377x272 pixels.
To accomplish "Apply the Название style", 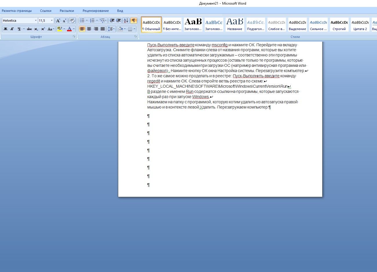I will point(235,25).
